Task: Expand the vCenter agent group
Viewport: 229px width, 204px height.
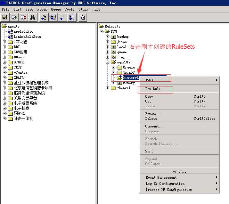Action: coord(4,72)
